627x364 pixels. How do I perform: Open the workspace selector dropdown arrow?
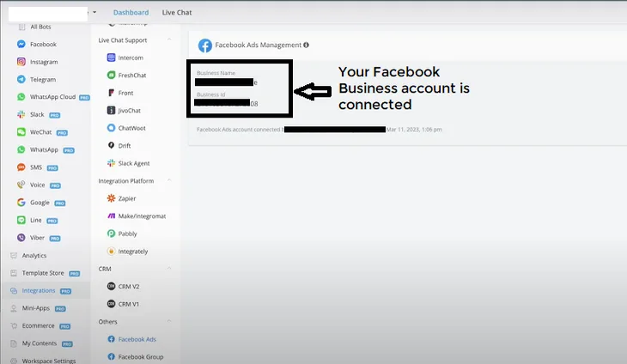pos(94,12)
